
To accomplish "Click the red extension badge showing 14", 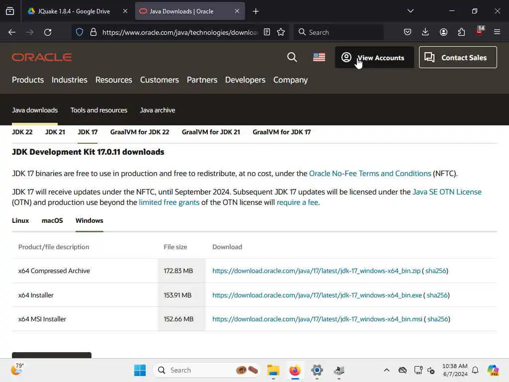I will [480, 31].
